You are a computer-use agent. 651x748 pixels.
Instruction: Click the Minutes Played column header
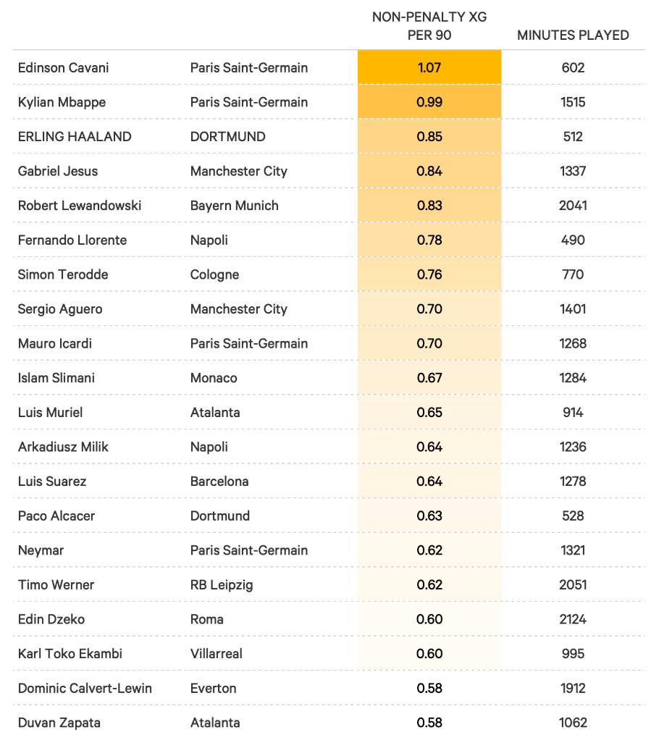[x=573, y=35]
